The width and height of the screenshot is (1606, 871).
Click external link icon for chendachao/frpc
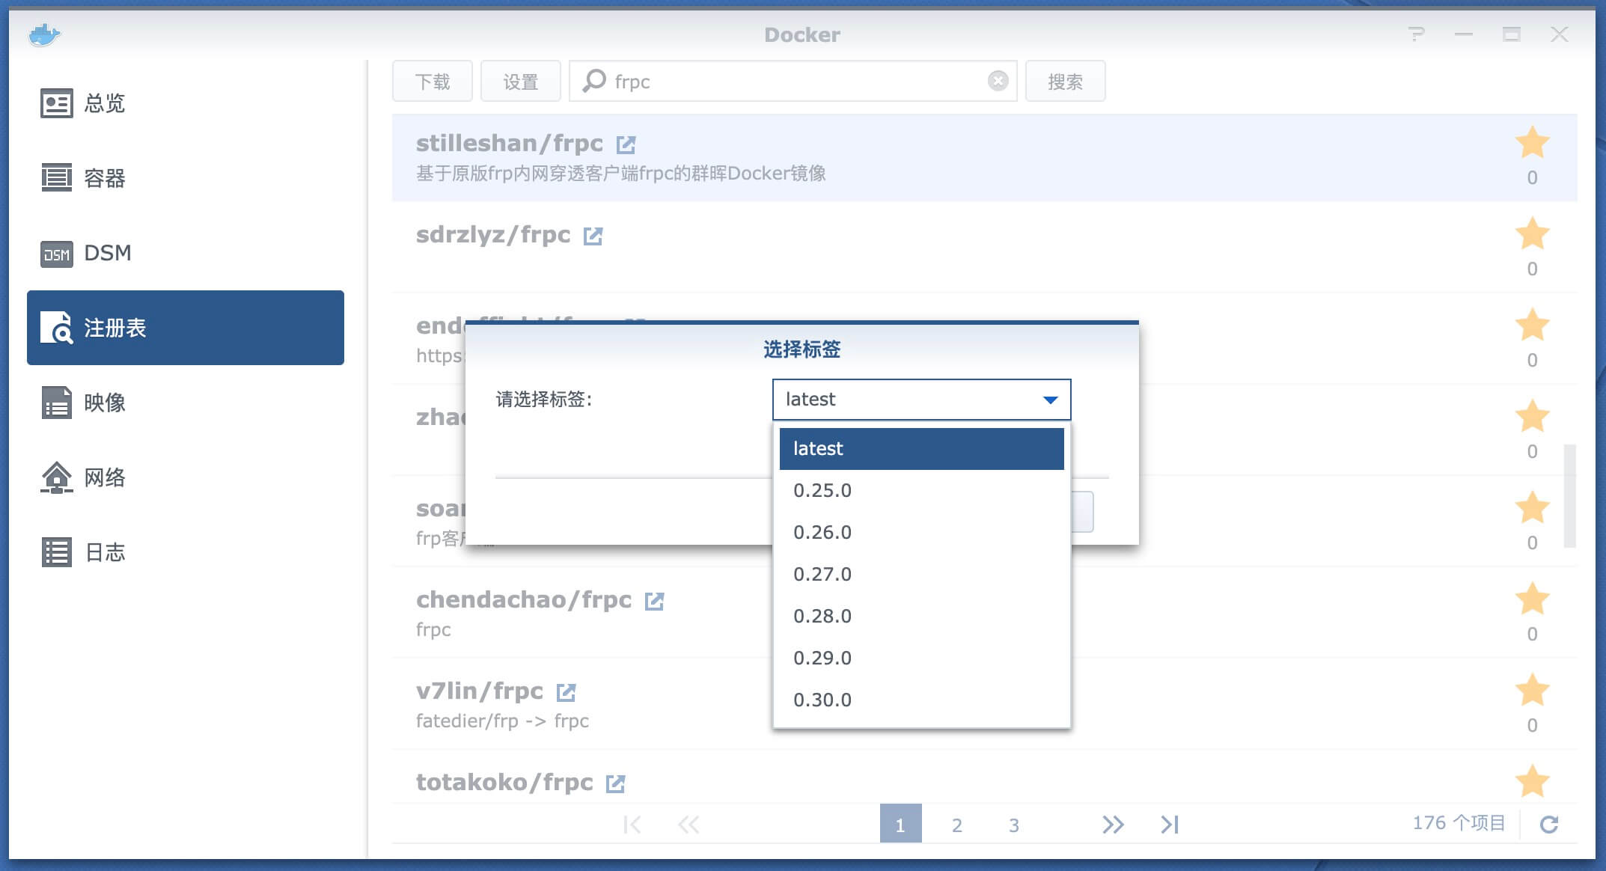654,601
